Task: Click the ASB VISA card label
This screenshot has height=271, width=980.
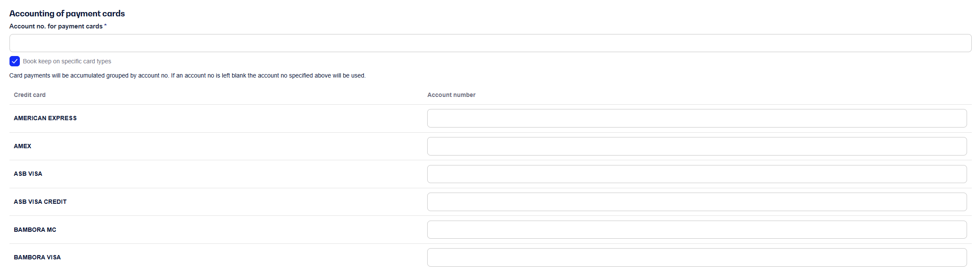Action: [28, 174]
